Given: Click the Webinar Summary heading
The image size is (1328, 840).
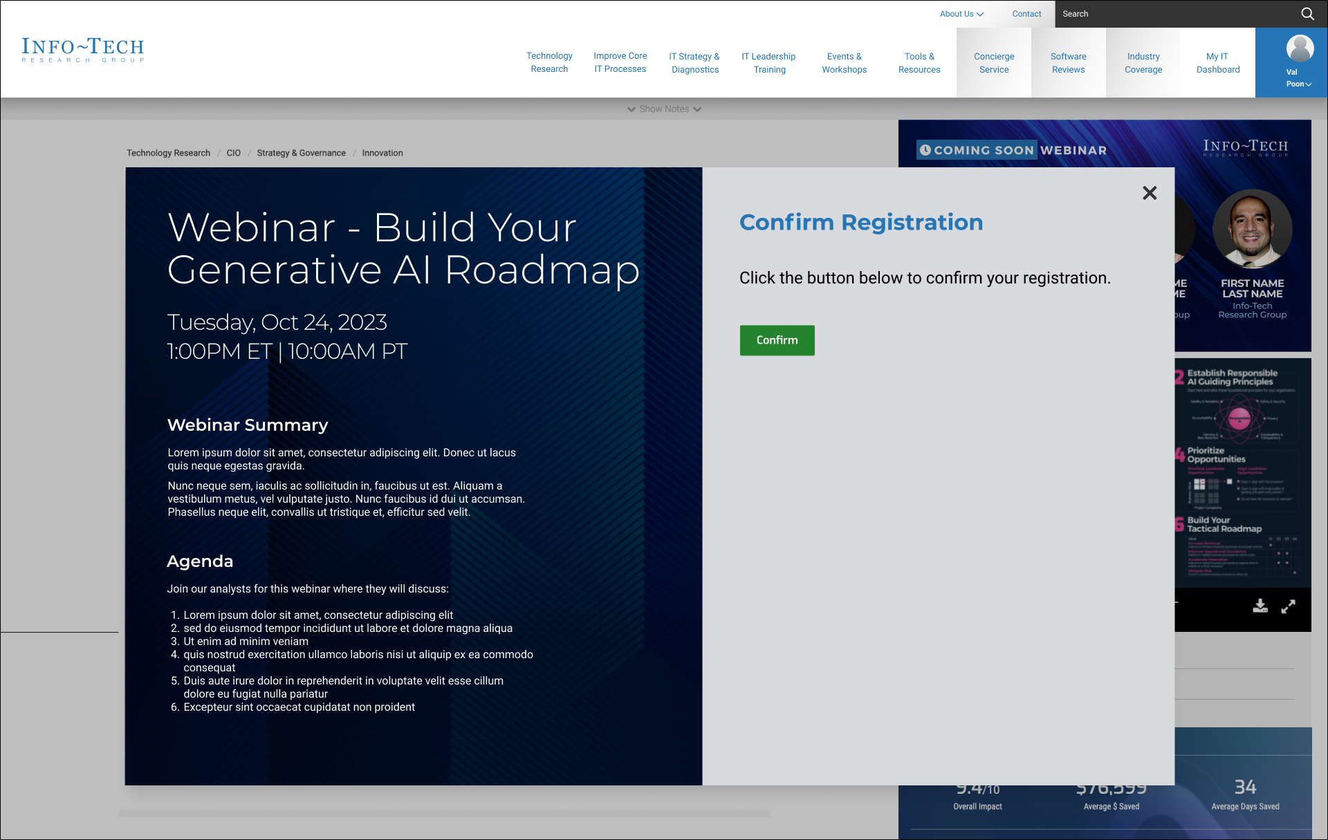Looking at the screenshot, I should pyautogui.click(x=248, y=425).
